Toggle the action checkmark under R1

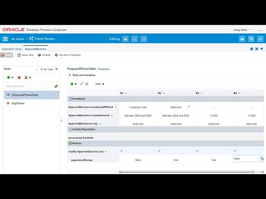(121, 151)
